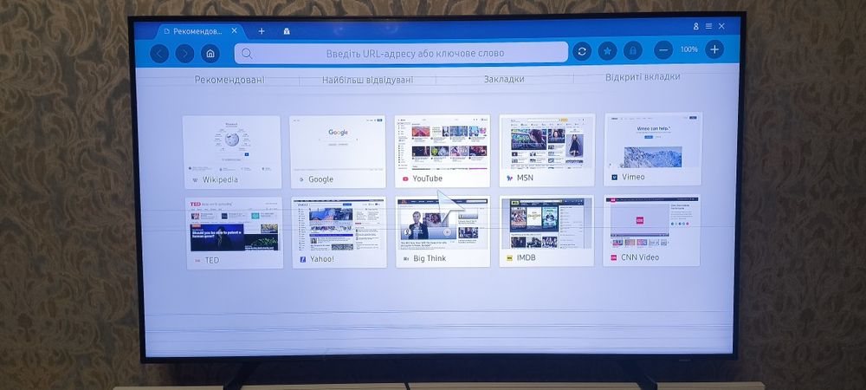
Task: Open the home page icon
Action: coord(210,54)
